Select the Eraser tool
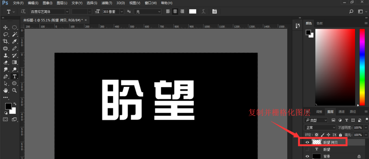This screenshot has width=369, height=159. coord(6,63)
